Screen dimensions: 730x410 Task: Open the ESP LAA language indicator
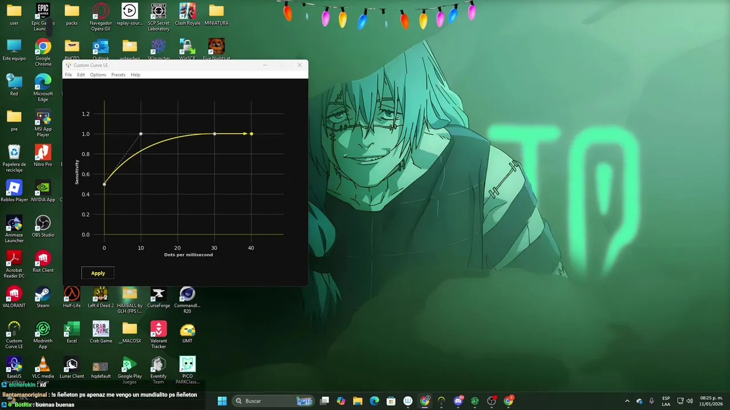click(666, 401)
